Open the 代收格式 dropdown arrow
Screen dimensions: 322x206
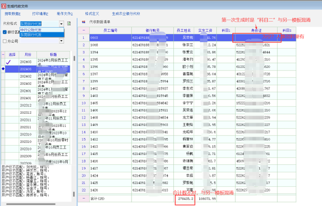tap(61, 24)
